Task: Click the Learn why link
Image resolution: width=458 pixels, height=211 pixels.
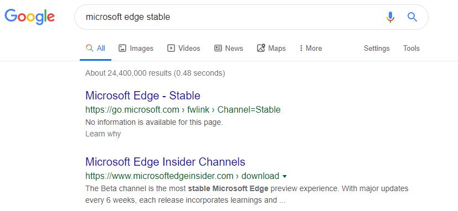Action: click(103, 134)
